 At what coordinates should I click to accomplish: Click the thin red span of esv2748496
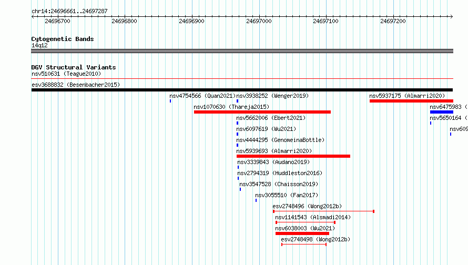[x=323, y=211]
